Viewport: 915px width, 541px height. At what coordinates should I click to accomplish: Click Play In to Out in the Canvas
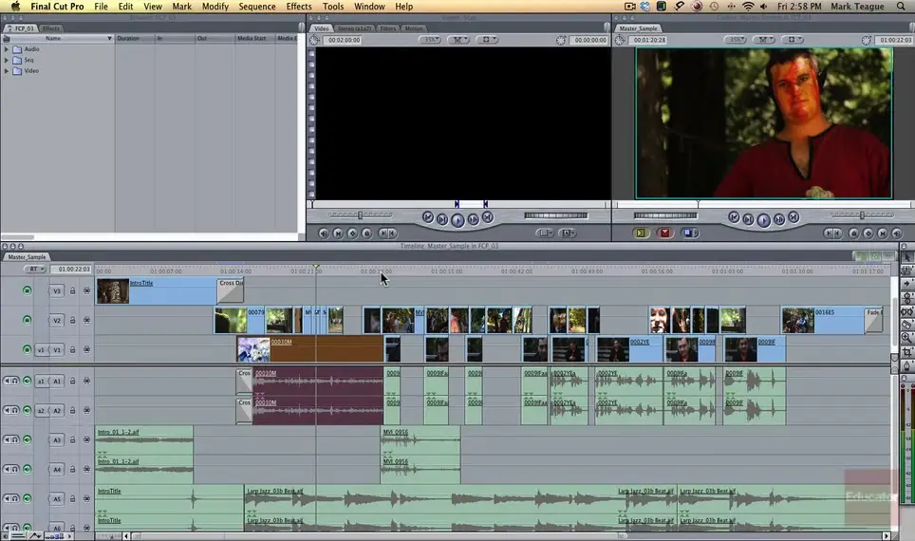tap(748, 219)
